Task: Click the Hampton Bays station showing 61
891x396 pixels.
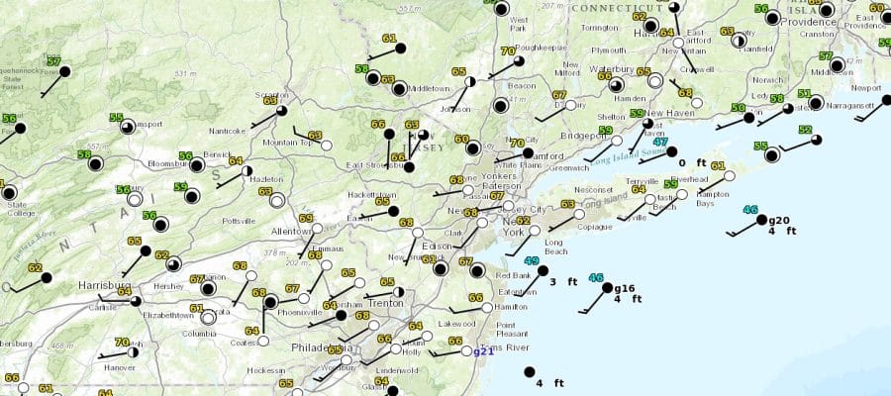Action: pyautogui.click(x=729, y=176)
